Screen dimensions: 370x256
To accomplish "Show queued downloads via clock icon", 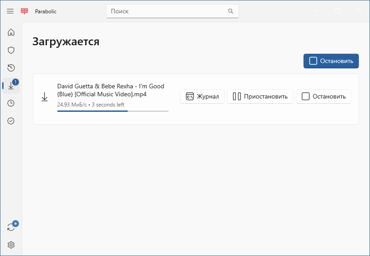I will click(11, 103).
